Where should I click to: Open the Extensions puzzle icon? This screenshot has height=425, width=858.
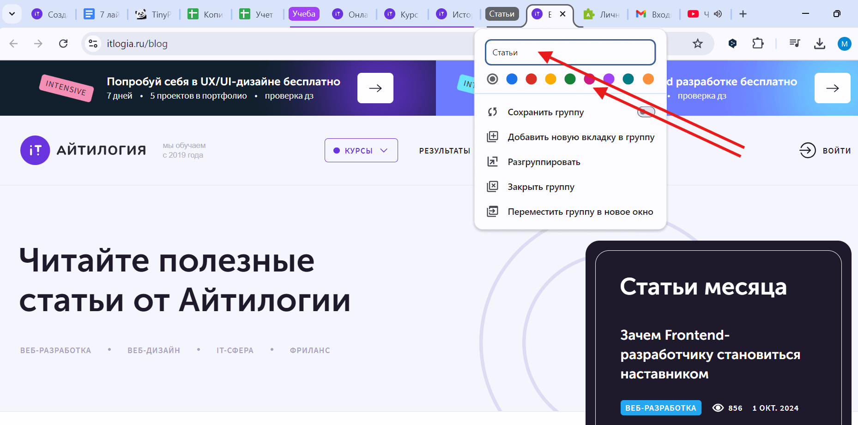[x=758, y=44]
